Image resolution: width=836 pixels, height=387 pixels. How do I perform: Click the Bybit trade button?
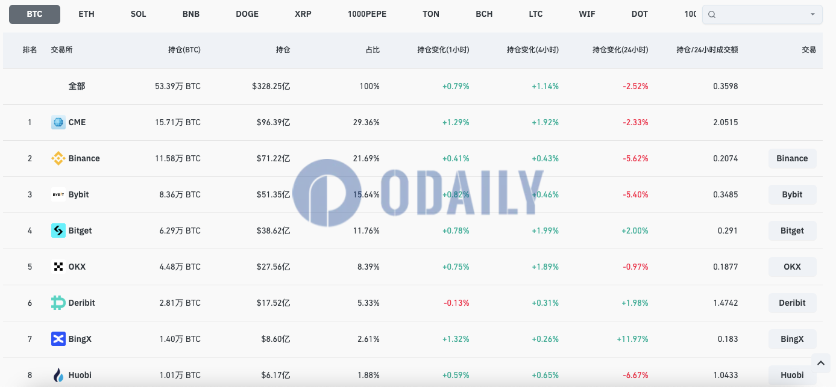click(792, 194)
